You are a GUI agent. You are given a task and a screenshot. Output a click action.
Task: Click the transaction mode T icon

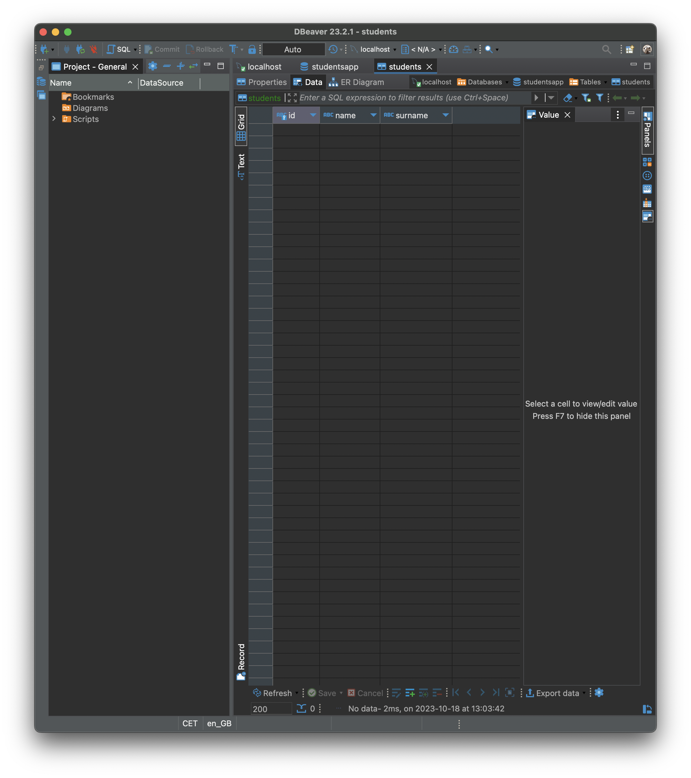pos(233,49)
